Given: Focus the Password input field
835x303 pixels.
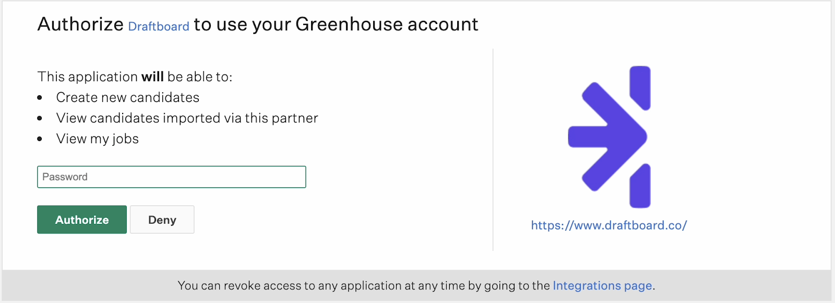Looking at the screenshot, I should [x=171, y=177].
